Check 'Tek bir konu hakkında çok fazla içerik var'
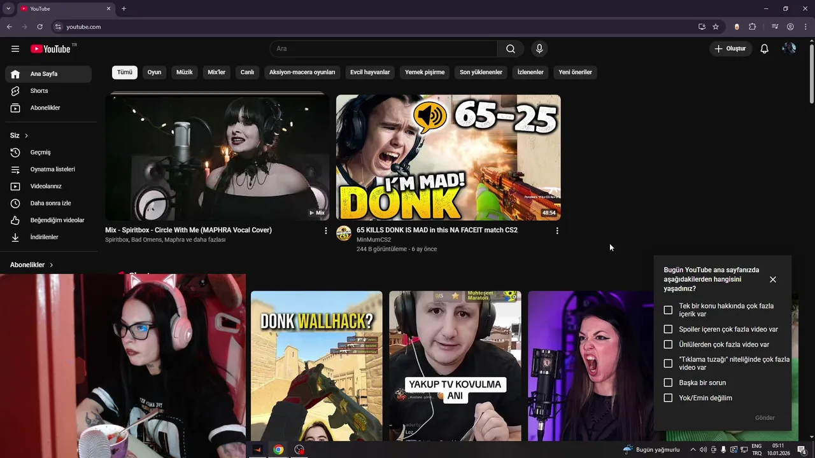This screenshot has height=458, width=815. (668, 310)
